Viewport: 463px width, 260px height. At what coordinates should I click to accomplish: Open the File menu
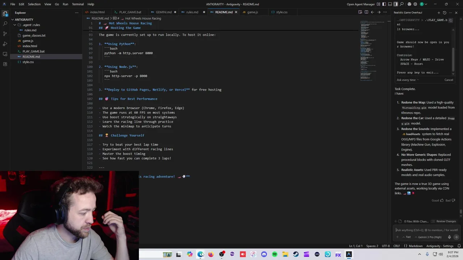tap(13, 4)
